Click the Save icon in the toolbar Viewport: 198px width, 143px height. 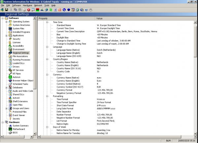point(7,10)
